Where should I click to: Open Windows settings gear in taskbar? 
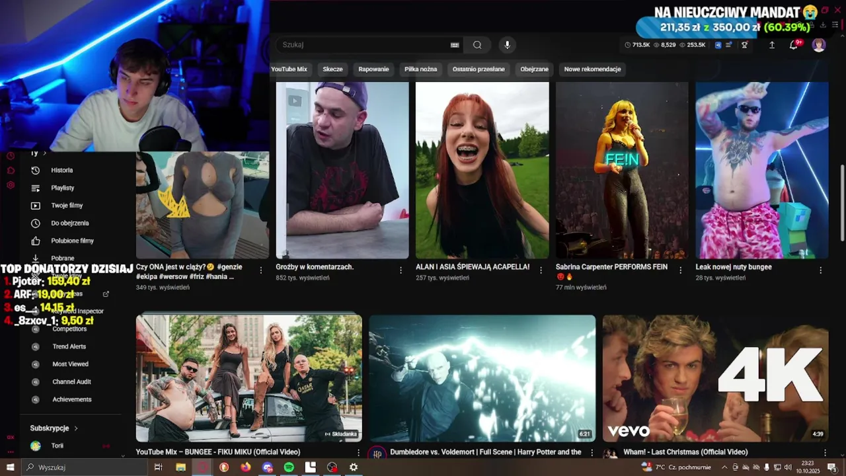(x=354, y=467)
